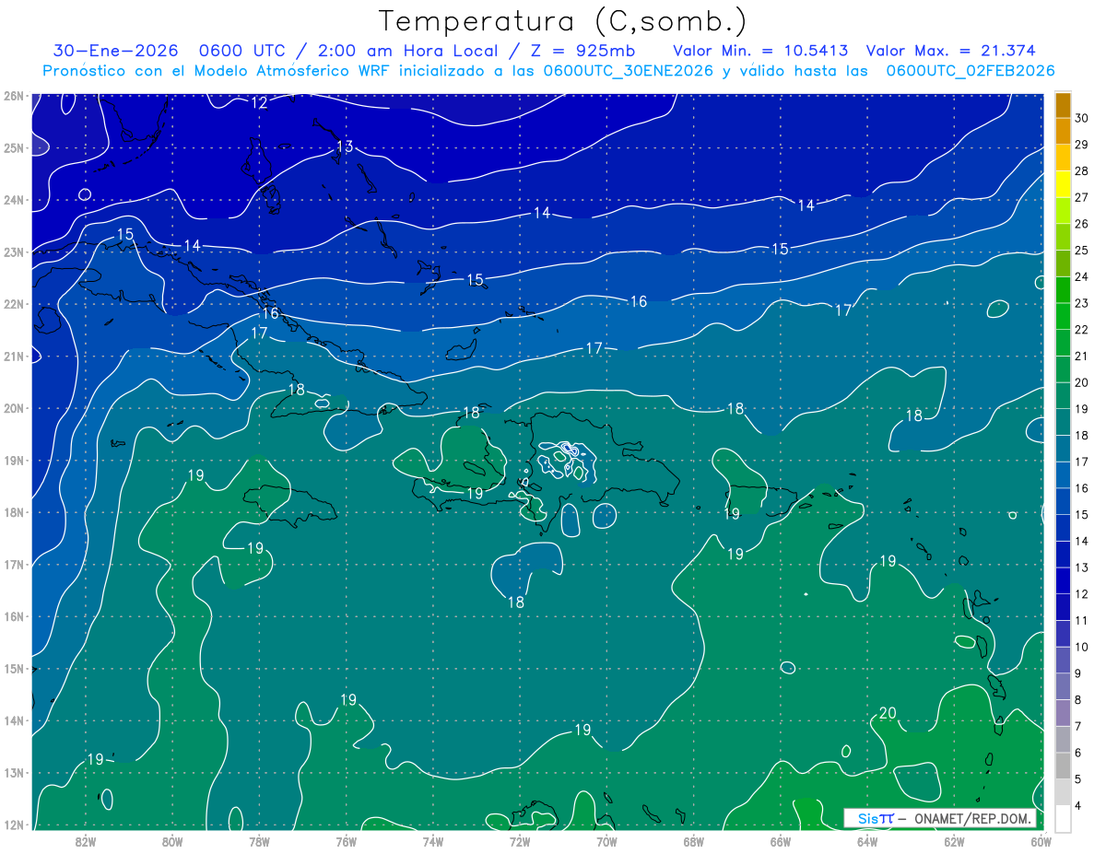
Task: Click the '60W' longitude axis label
Action: coord(1040,840)
